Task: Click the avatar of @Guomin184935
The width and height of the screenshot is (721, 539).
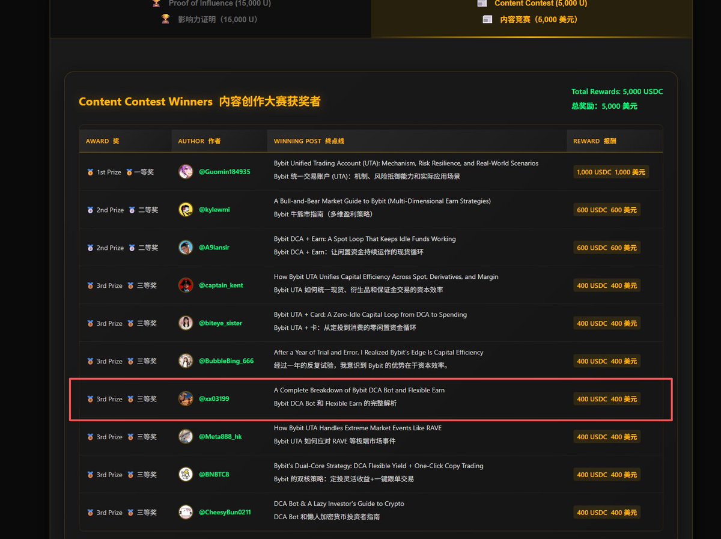Action: (186, 172)
